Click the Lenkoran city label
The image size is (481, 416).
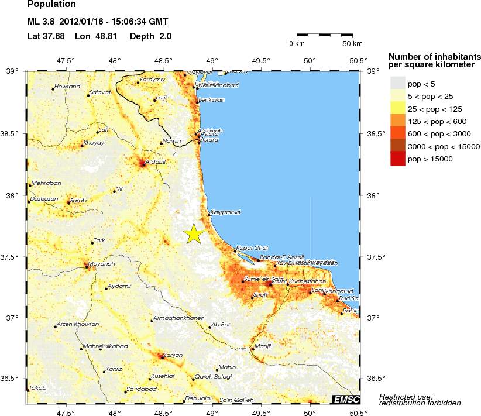coord(212,99)
